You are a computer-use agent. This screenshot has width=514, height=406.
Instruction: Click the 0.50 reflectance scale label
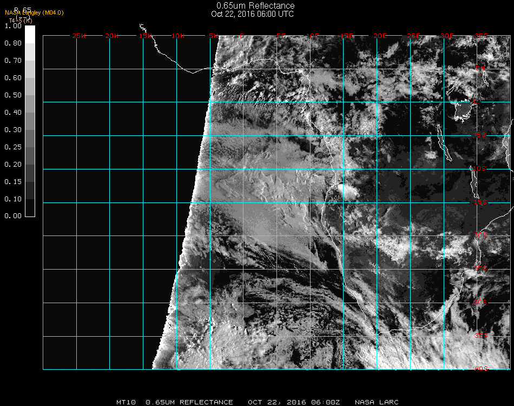coord(12,95)
